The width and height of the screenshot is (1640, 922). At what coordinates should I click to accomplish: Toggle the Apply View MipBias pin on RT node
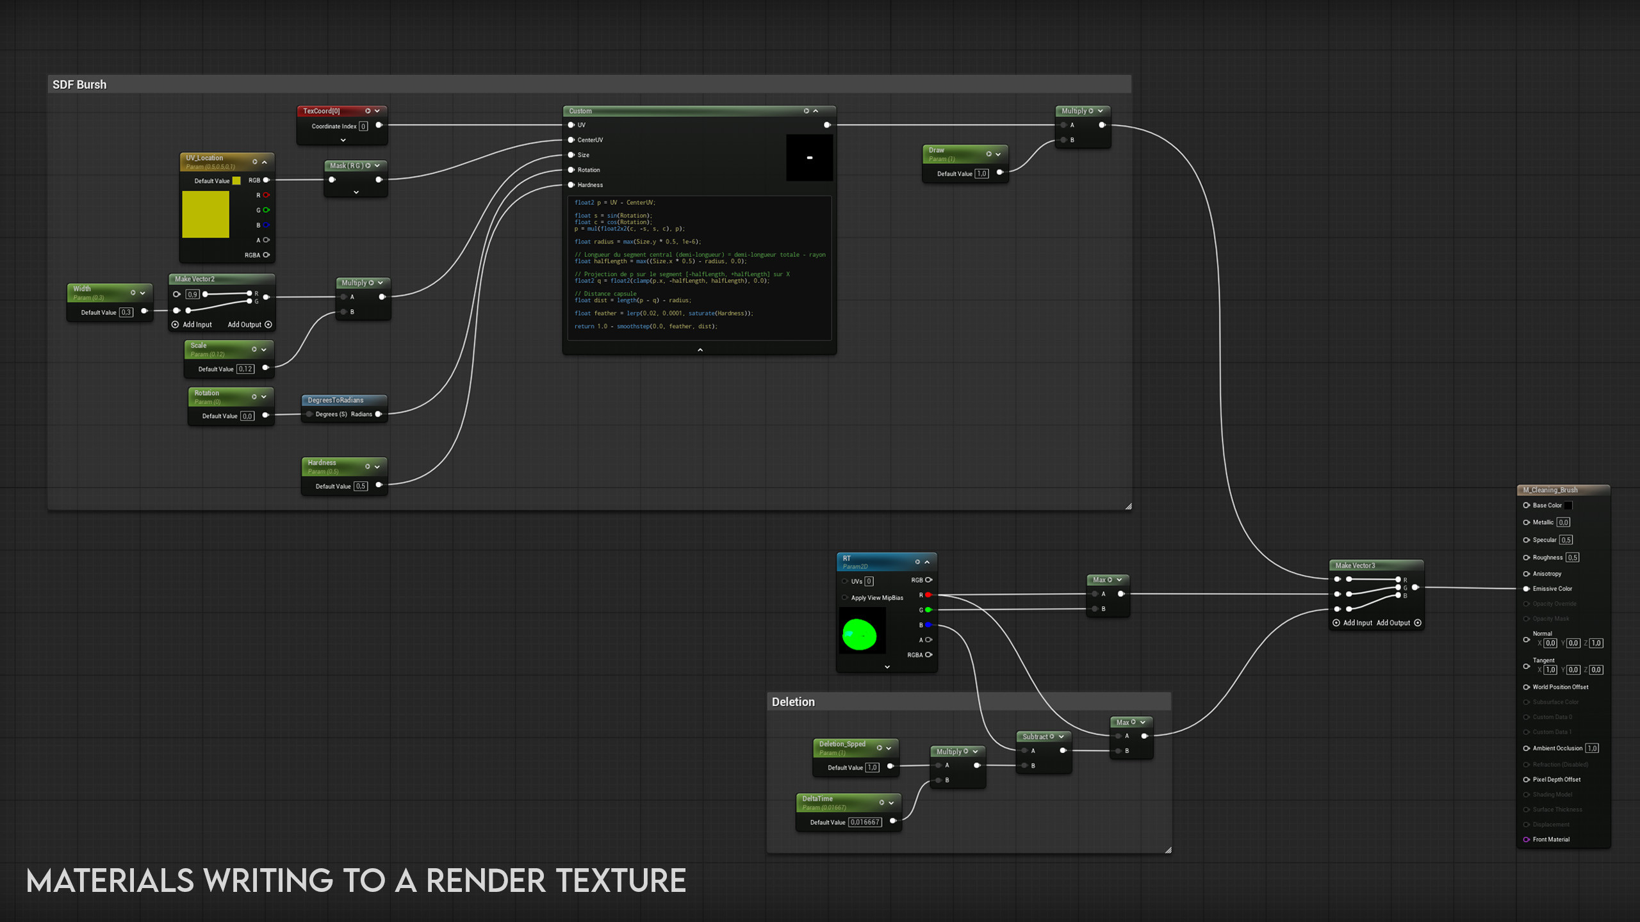(x=845, y=597)
